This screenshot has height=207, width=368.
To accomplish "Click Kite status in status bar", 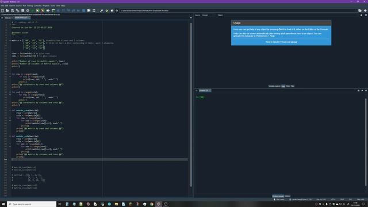I will (x=279, y=200).
